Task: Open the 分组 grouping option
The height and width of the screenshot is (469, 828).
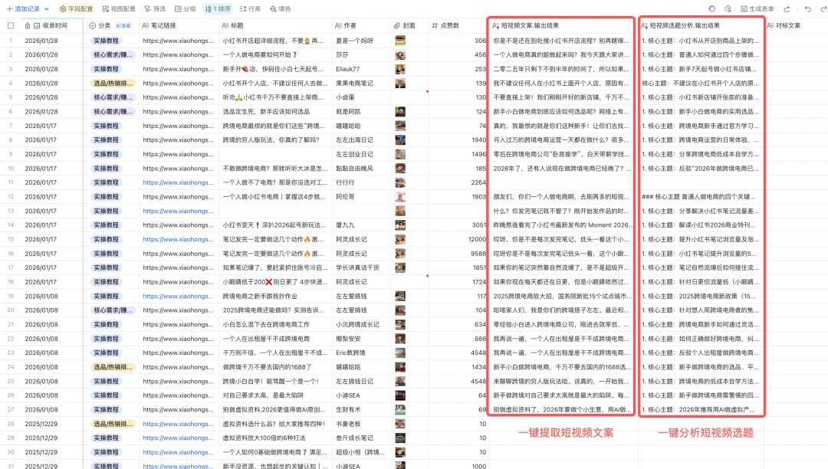Action: coord(185,8)
